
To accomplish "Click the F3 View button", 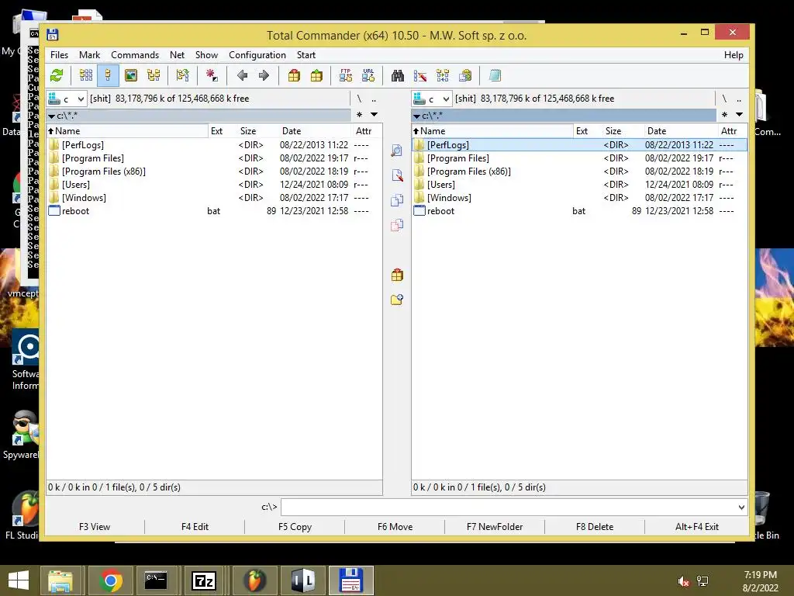I will pos(95,527).
